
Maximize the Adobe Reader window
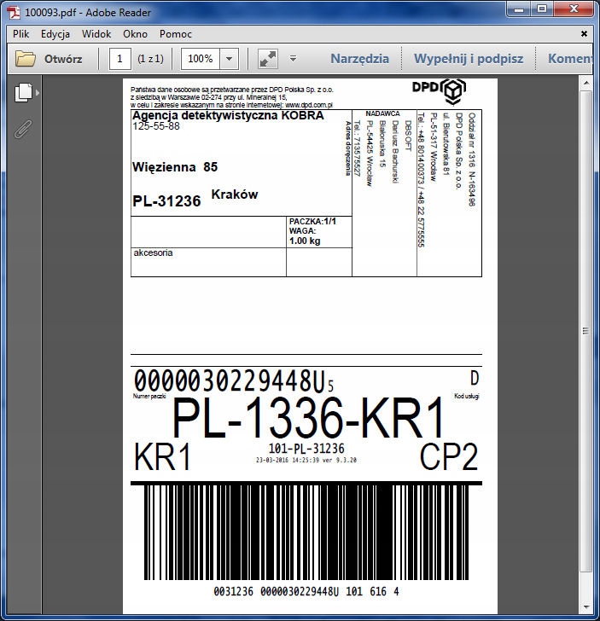[x=542, y=9]
